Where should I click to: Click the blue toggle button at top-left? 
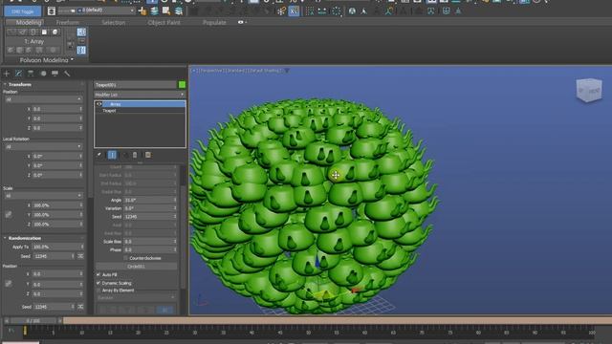point(23,11)
